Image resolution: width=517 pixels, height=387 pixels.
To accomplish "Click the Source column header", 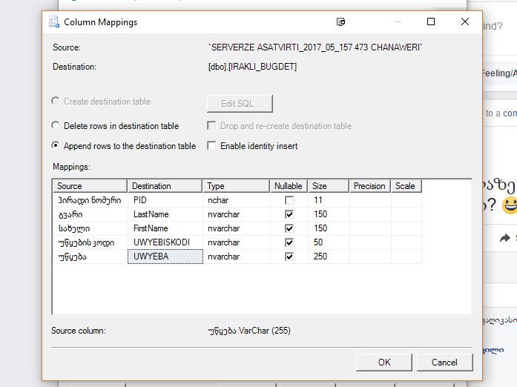I will (90, 186).
